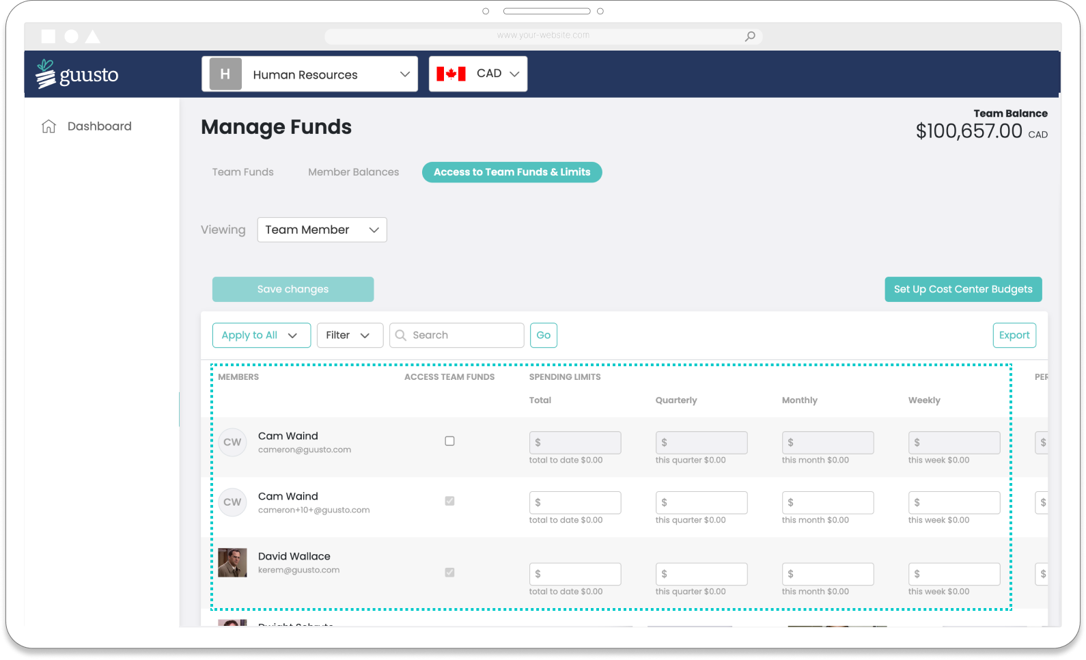Viewport: 1086px width, 660px height.
Task: Open Set Up Cost Center Budgets
Action: pyautogui.click(x=963, y=289)
